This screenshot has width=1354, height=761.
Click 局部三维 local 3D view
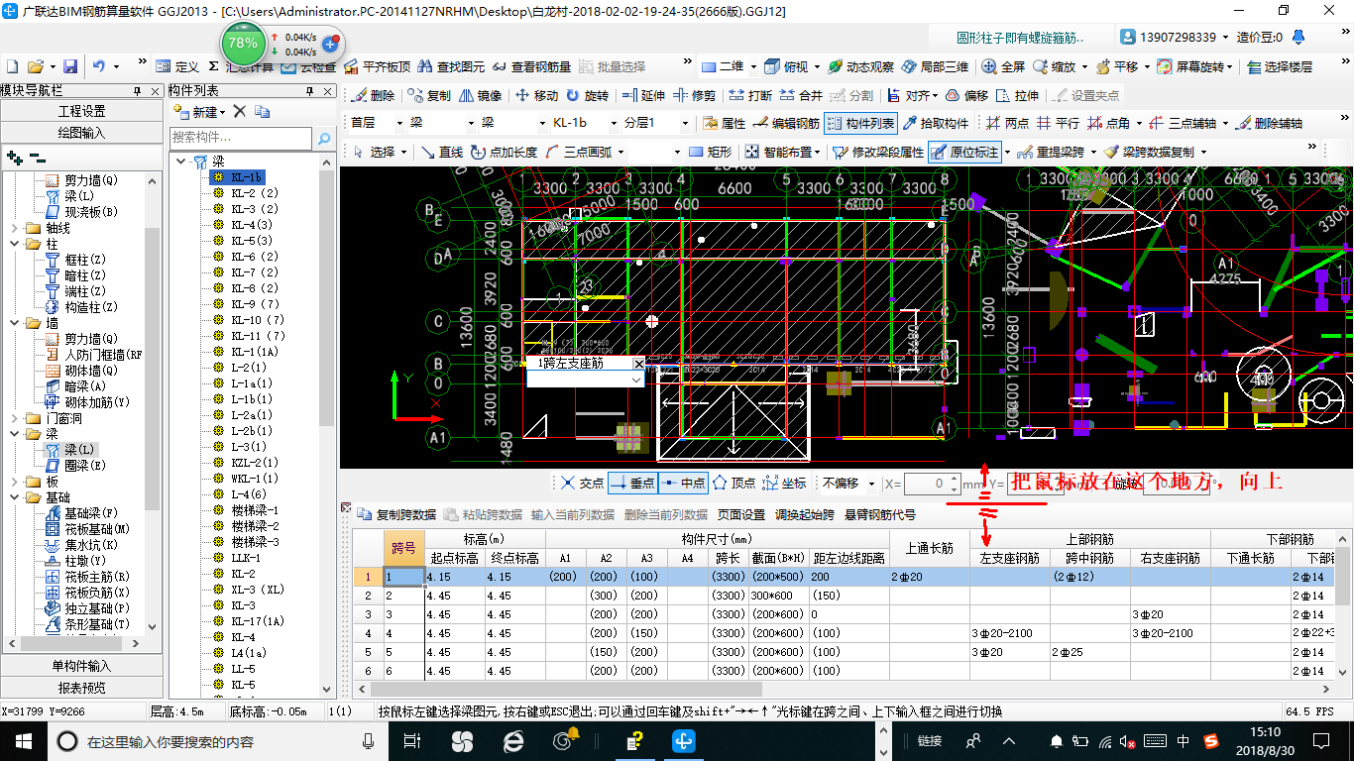point(935,66)
